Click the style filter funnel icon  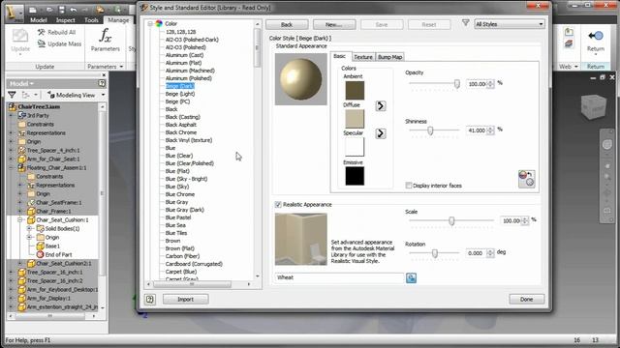[x=465, y=23]
